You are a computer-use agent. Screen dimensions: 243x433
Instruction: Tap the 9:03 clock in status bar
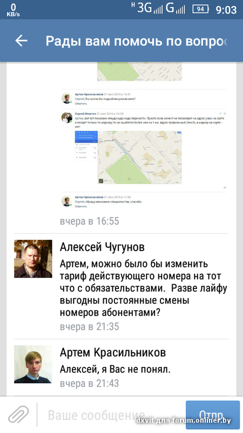[226, 10]
